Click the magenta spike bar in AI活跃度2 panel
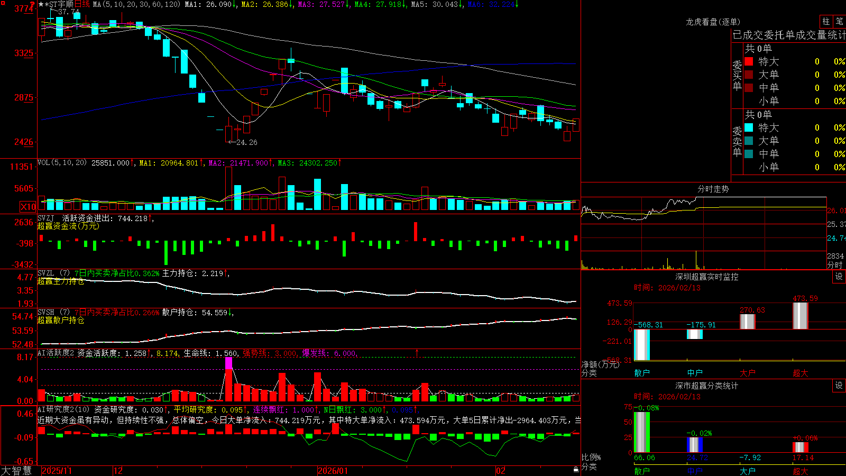The height and width of the screenshot is (476, 846). pyautogui.click(x=229, y=363)
